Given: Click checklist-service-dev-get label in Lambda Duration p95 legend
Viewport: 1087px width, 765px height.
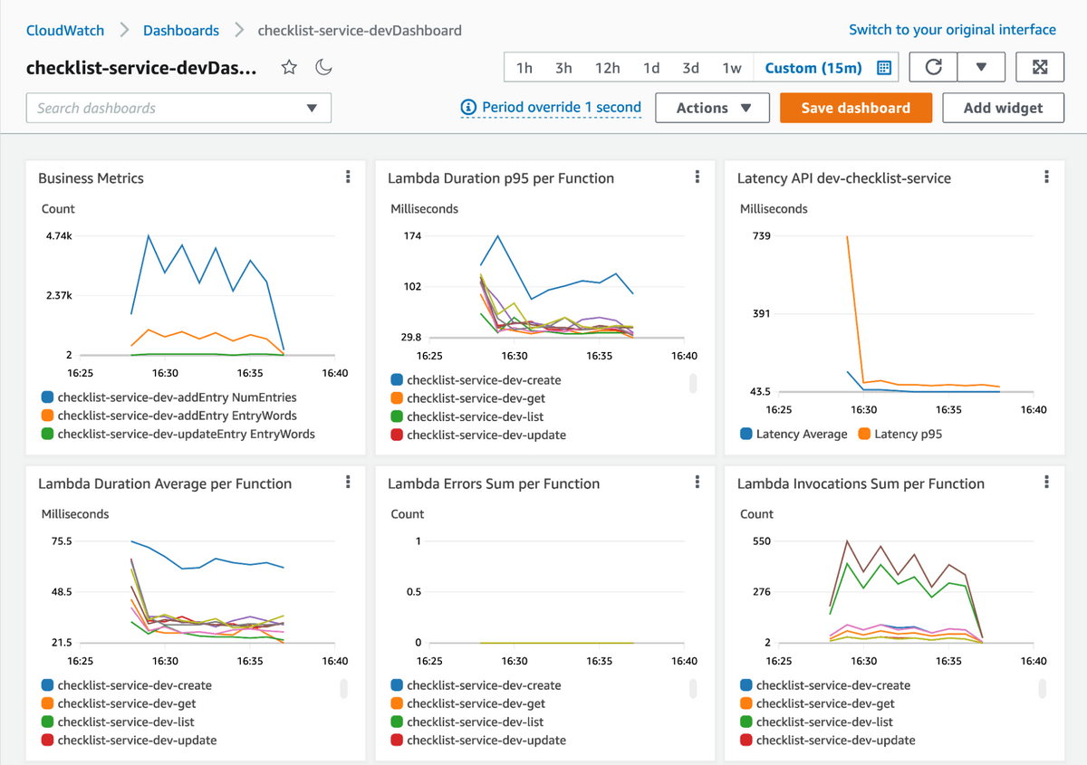Looking at the screenshot, I should (476, 398).
